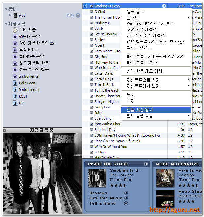Click the arrow icon next to Gift This Music
The height and width of the screenshot is (217, 204).
click(126, 198)
